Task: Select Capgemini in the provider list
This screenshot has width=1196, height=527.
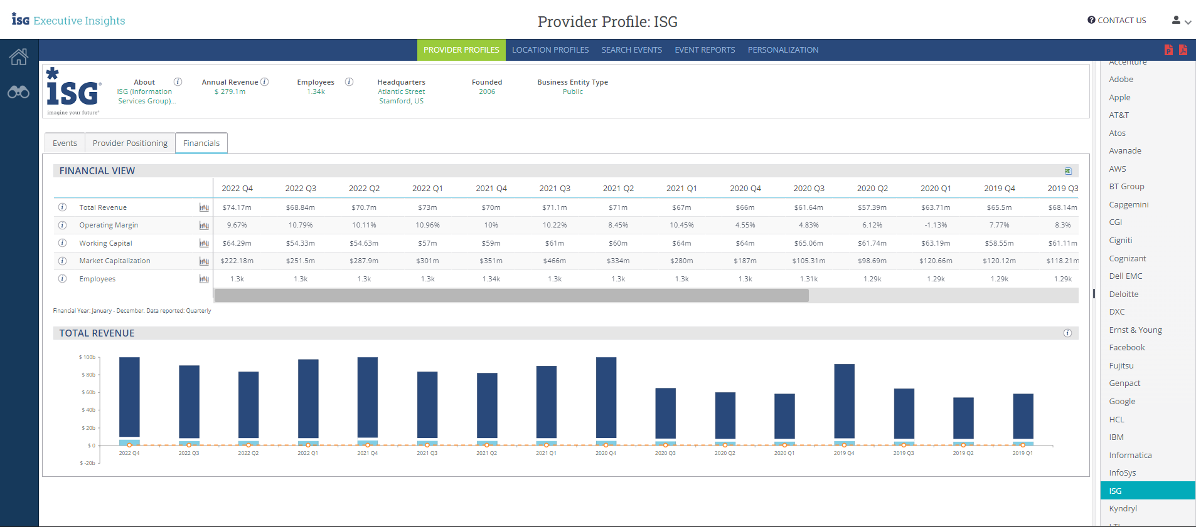Action: 1148,204
